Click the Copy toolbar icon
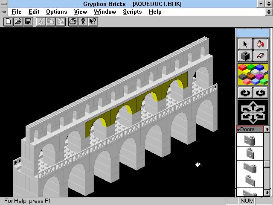The image size is (273, 205). coord(51,22)
